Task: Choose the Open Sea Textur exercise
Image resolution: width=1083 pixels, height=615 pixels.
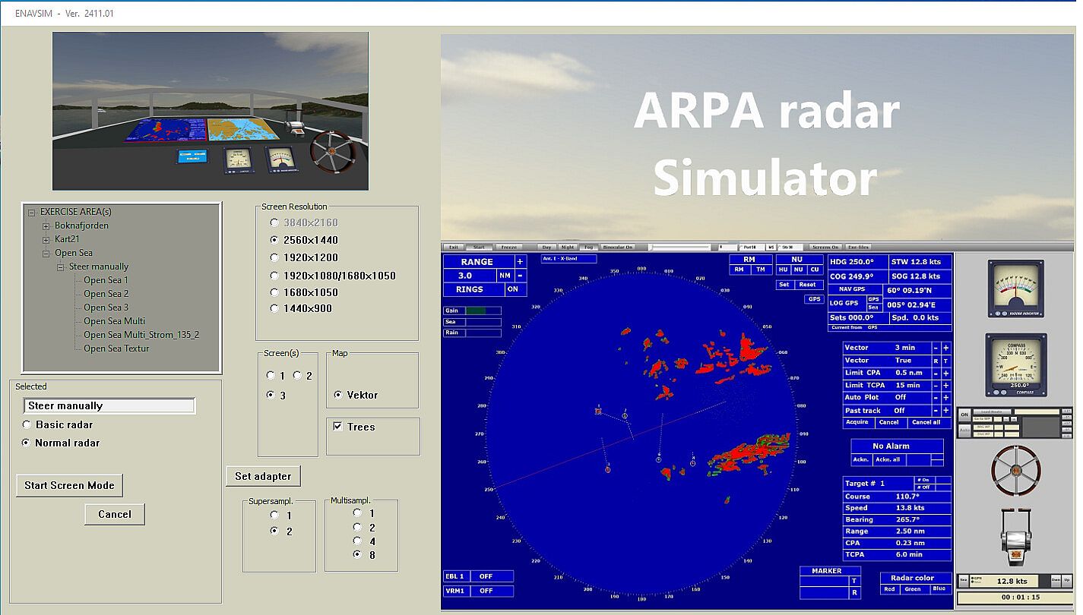Action: [116, 348]
